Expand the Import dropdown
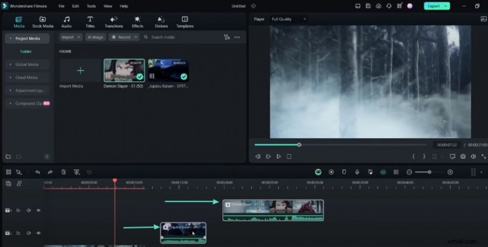 (70, 37)
